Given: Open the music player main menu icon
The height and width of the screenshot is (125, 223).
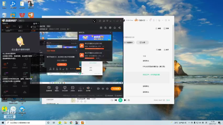Looking at the screenshot, I should point(154,20).
